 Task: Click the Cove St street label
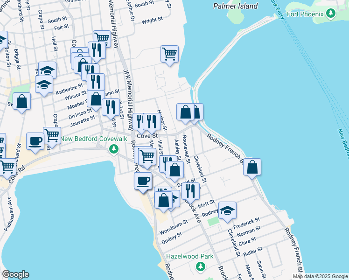point(147,136)
